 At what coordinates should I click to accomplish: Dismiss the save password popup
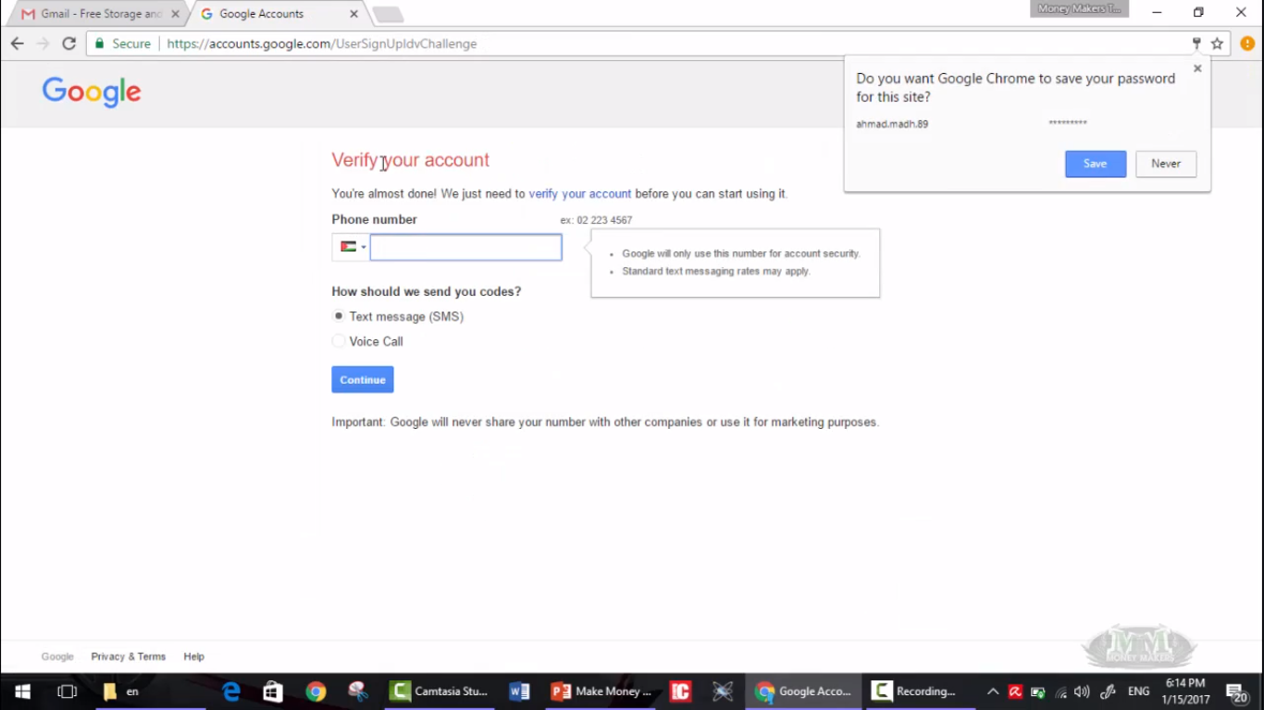click(x=1197, y=68)
